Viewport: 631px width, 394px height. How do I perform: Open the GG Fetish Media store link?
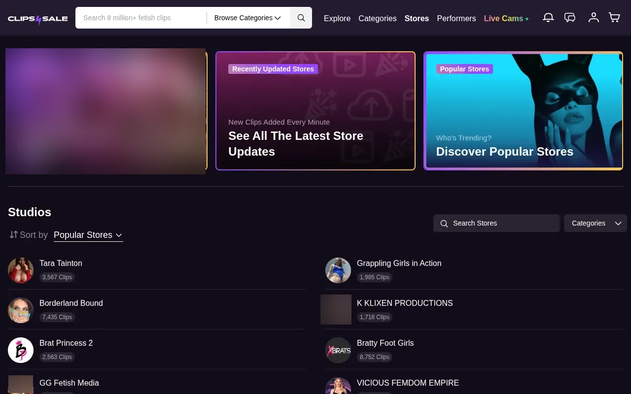click(x=69, y=383)
